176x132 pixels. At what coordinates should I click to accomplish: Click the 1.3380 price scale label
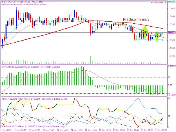[171, 48]
